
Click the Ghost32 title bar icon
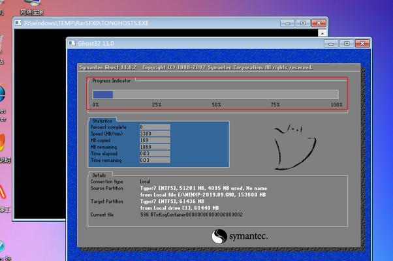pos(72,43)
